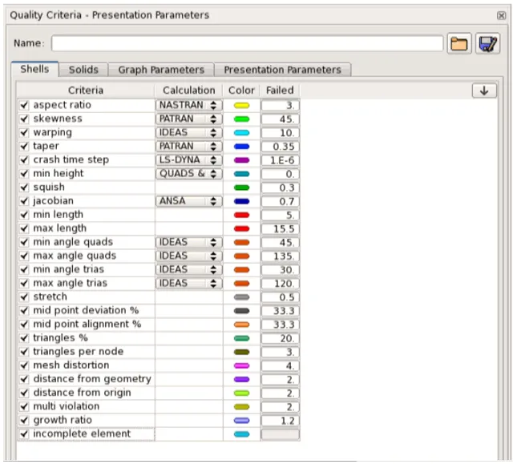Click the skewness failed value 45. field
The image size is (513, 464).
(x=280, y=119)
